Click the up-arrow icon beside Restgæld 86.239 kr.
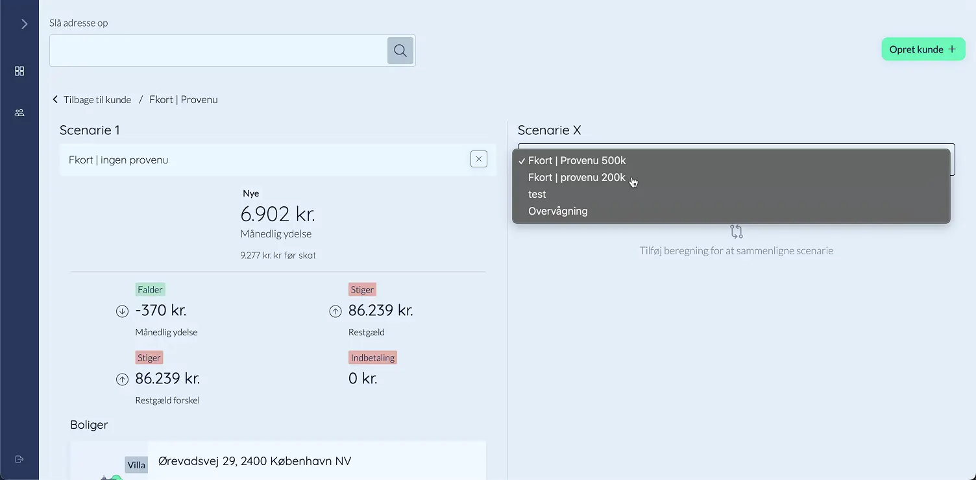 (x=335, y=311)
